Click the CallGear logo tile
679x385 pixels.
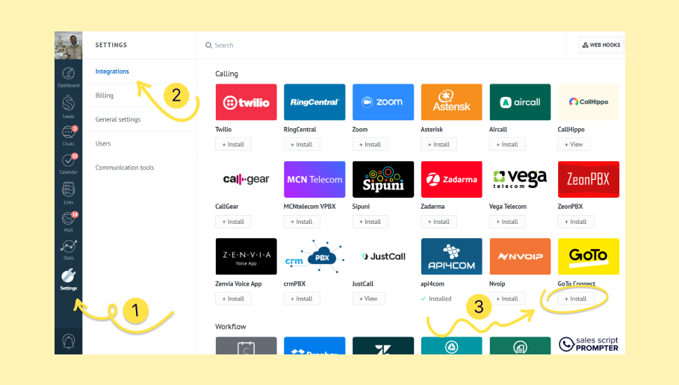point(246,180)
